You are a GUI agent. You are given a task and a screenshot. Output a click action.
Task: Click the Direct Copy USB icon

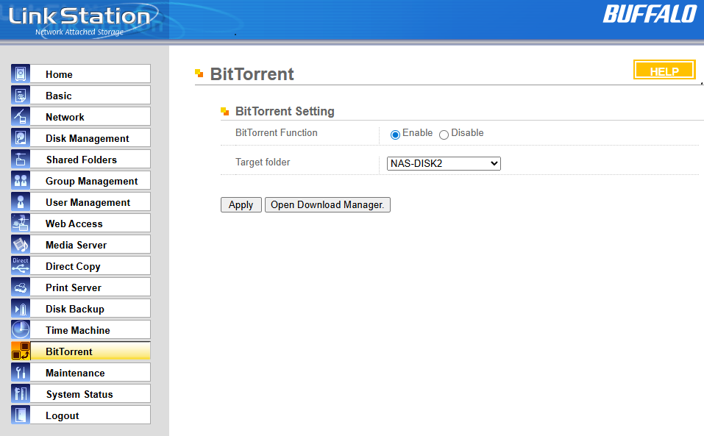[x=21, y=266]
